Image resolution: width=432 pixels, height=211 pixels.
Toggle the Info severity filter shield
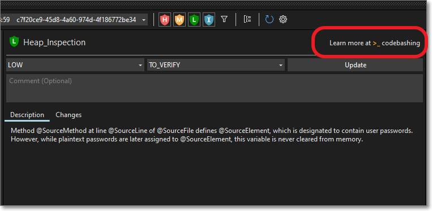[208, 20]
